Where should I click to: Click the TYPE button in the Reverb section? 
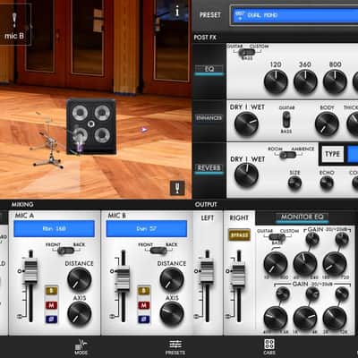coord(332,154)
